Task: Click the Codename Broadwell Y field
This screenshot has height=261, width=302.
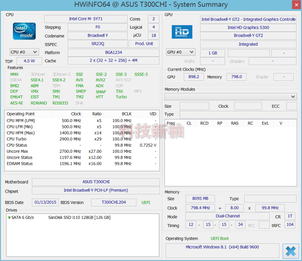Action: (x=98, y=35)
